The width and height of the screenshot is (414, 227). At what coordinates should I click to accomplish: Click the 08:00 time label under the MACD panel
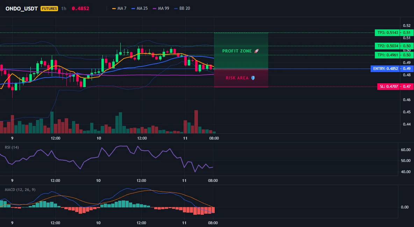213,223
